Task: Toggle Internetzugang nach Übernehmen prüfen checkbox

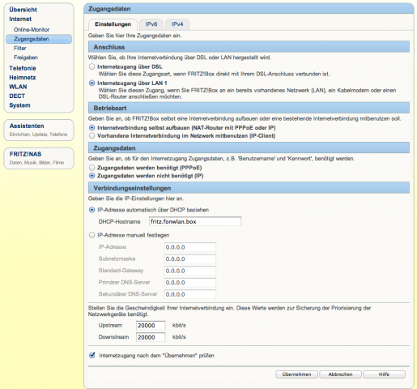Action: tap(92, 355)
